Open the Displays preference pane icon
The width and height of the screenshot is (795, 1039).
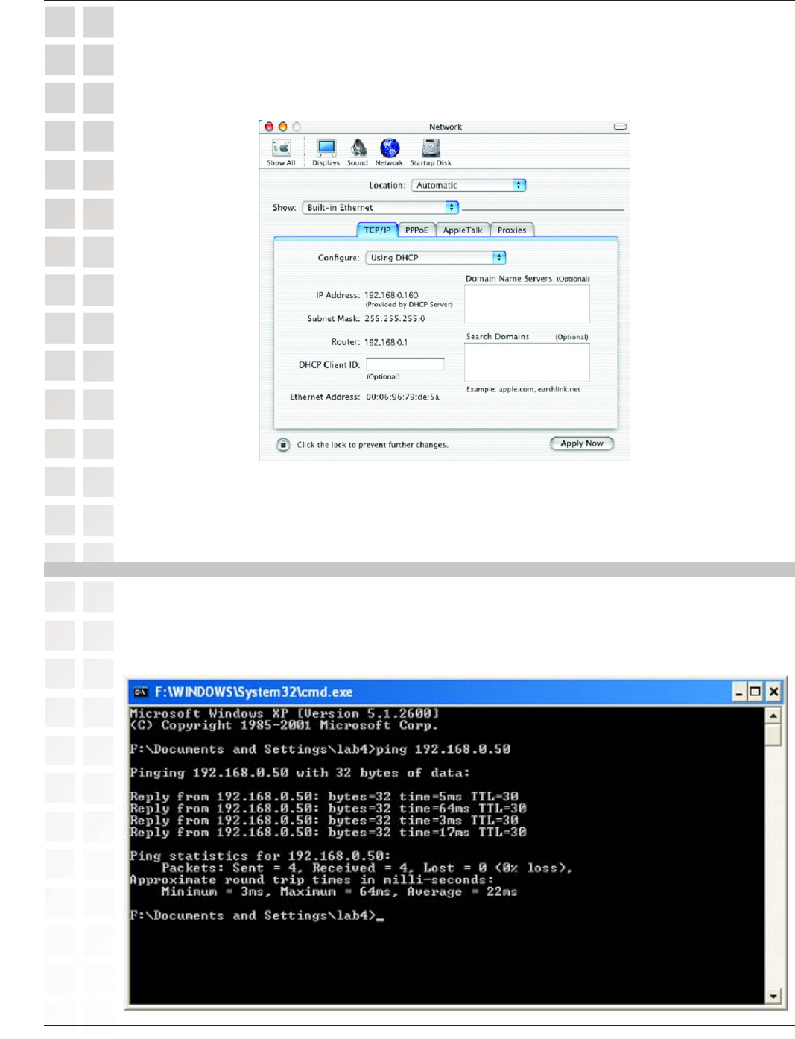(x=326, y=153)
